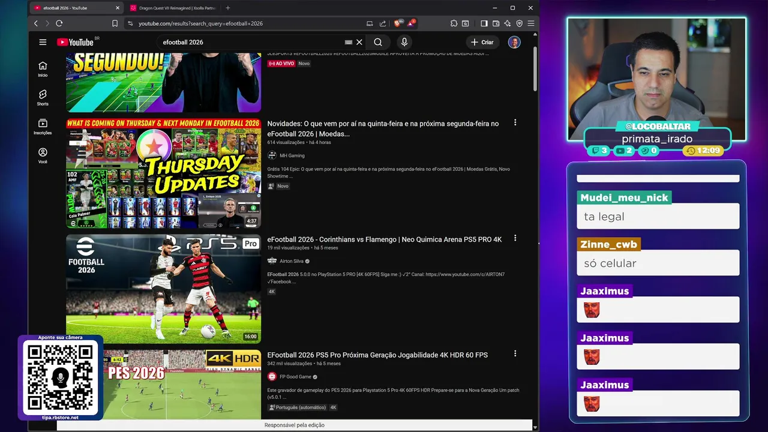Open Corinthians vs Flamengo video title
This screenshot has width=768, height=432.
pos(385,239)
